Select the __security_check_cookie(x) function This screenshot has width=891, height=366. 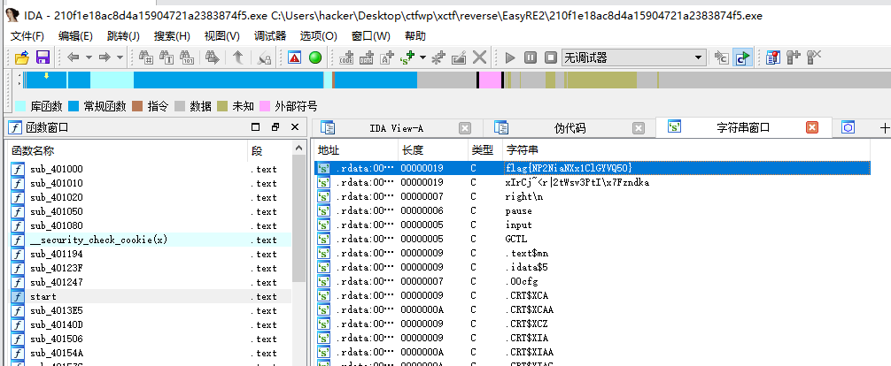tap(150, 240)
